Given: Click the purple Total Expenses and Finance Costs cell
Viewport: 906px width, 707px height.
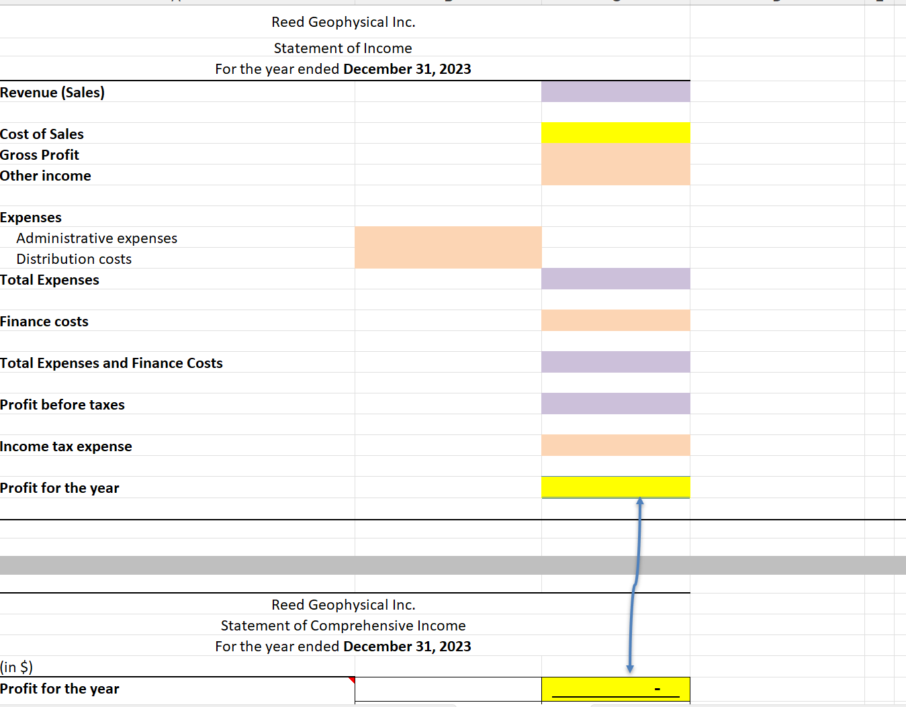Looking at the screenshot, I should click(x=615, y=362).
